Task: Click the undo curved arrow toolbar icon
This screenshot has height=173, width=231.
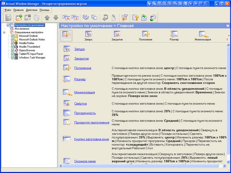Action: [105, 17]
